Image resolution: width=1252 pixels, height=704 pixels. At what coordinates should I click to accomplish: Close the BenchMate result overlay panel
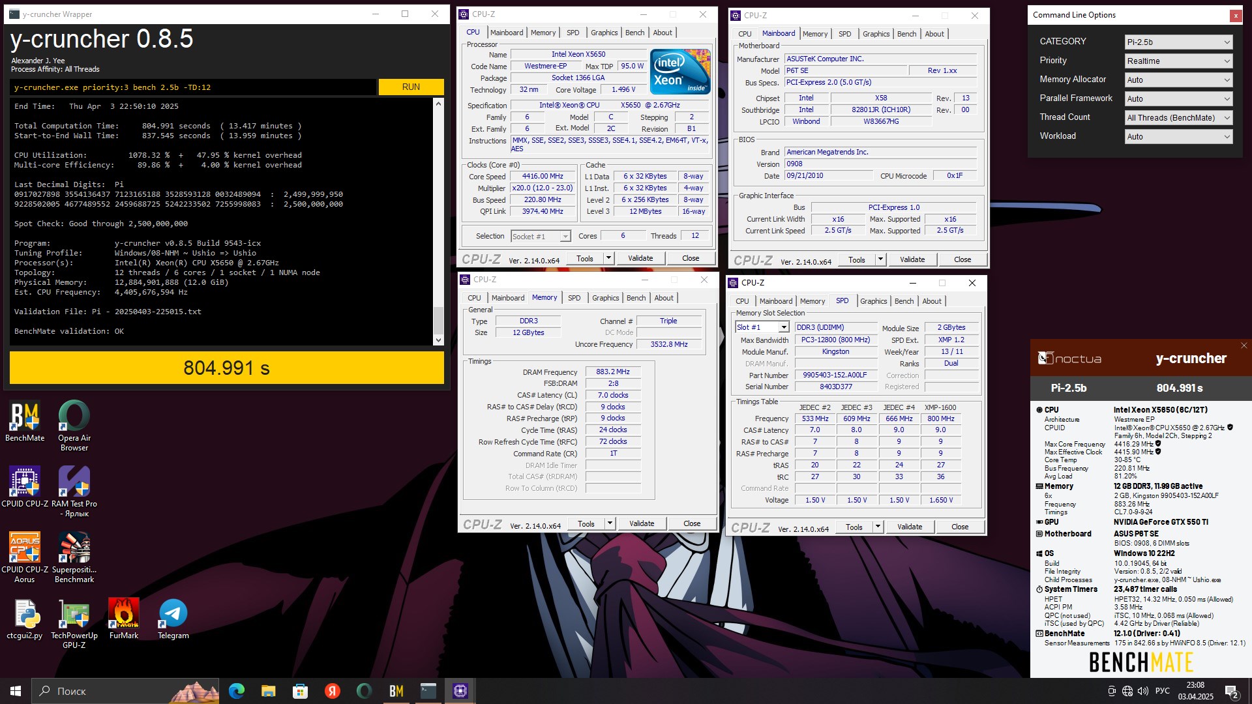pyautogui.click(x=1244, y=345)
